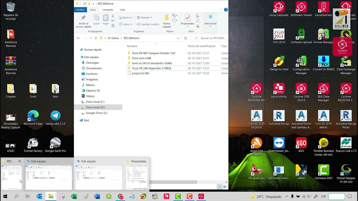Switch to the Vista ribbon tab
The height and width of the screenshot is (201, 358).
click(122, 10)
